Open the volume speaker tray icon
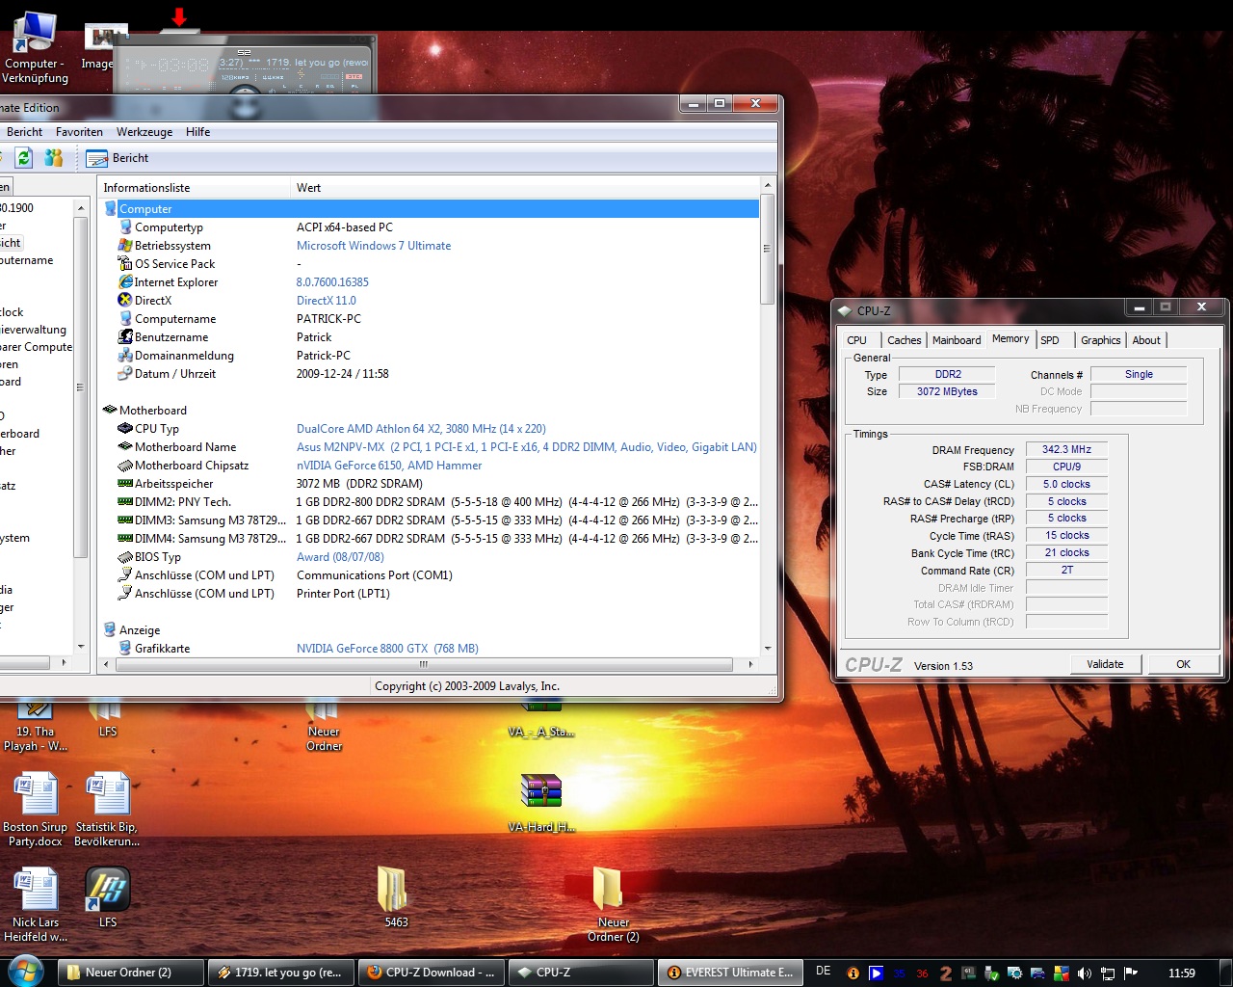The width and height of the screenshot is (1233, 987). pyautogui.click(x=1085, y=974)
